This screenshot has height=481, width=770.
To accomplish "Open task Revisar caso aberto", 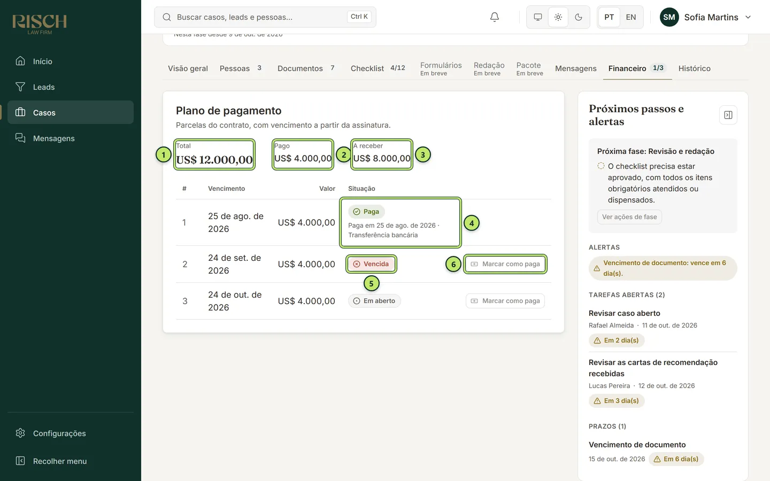I will [x=624, y=313].
